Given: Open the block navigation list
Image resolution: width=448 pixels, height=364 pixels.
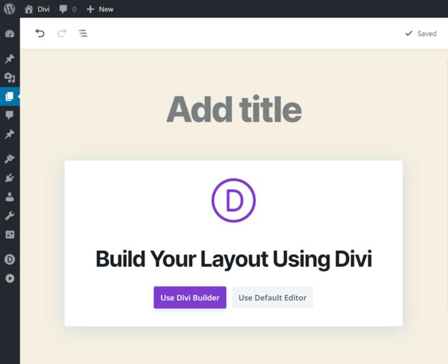Looking at the screenshot, I should tap(83, 33).
